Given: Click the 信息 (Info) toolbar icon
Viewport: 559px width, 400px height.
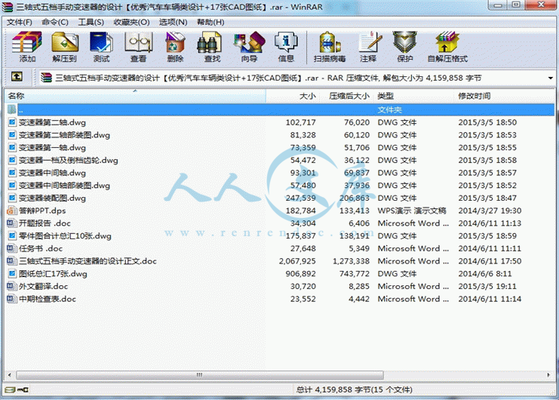Looking at the screenshot, I should click(x=286, y=42).
